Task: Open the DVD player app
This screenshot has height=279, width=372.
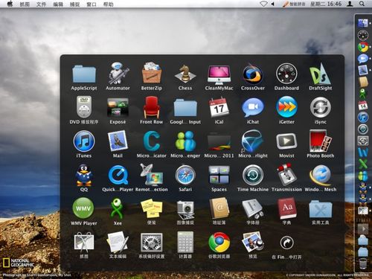Action: pos(84,107)
